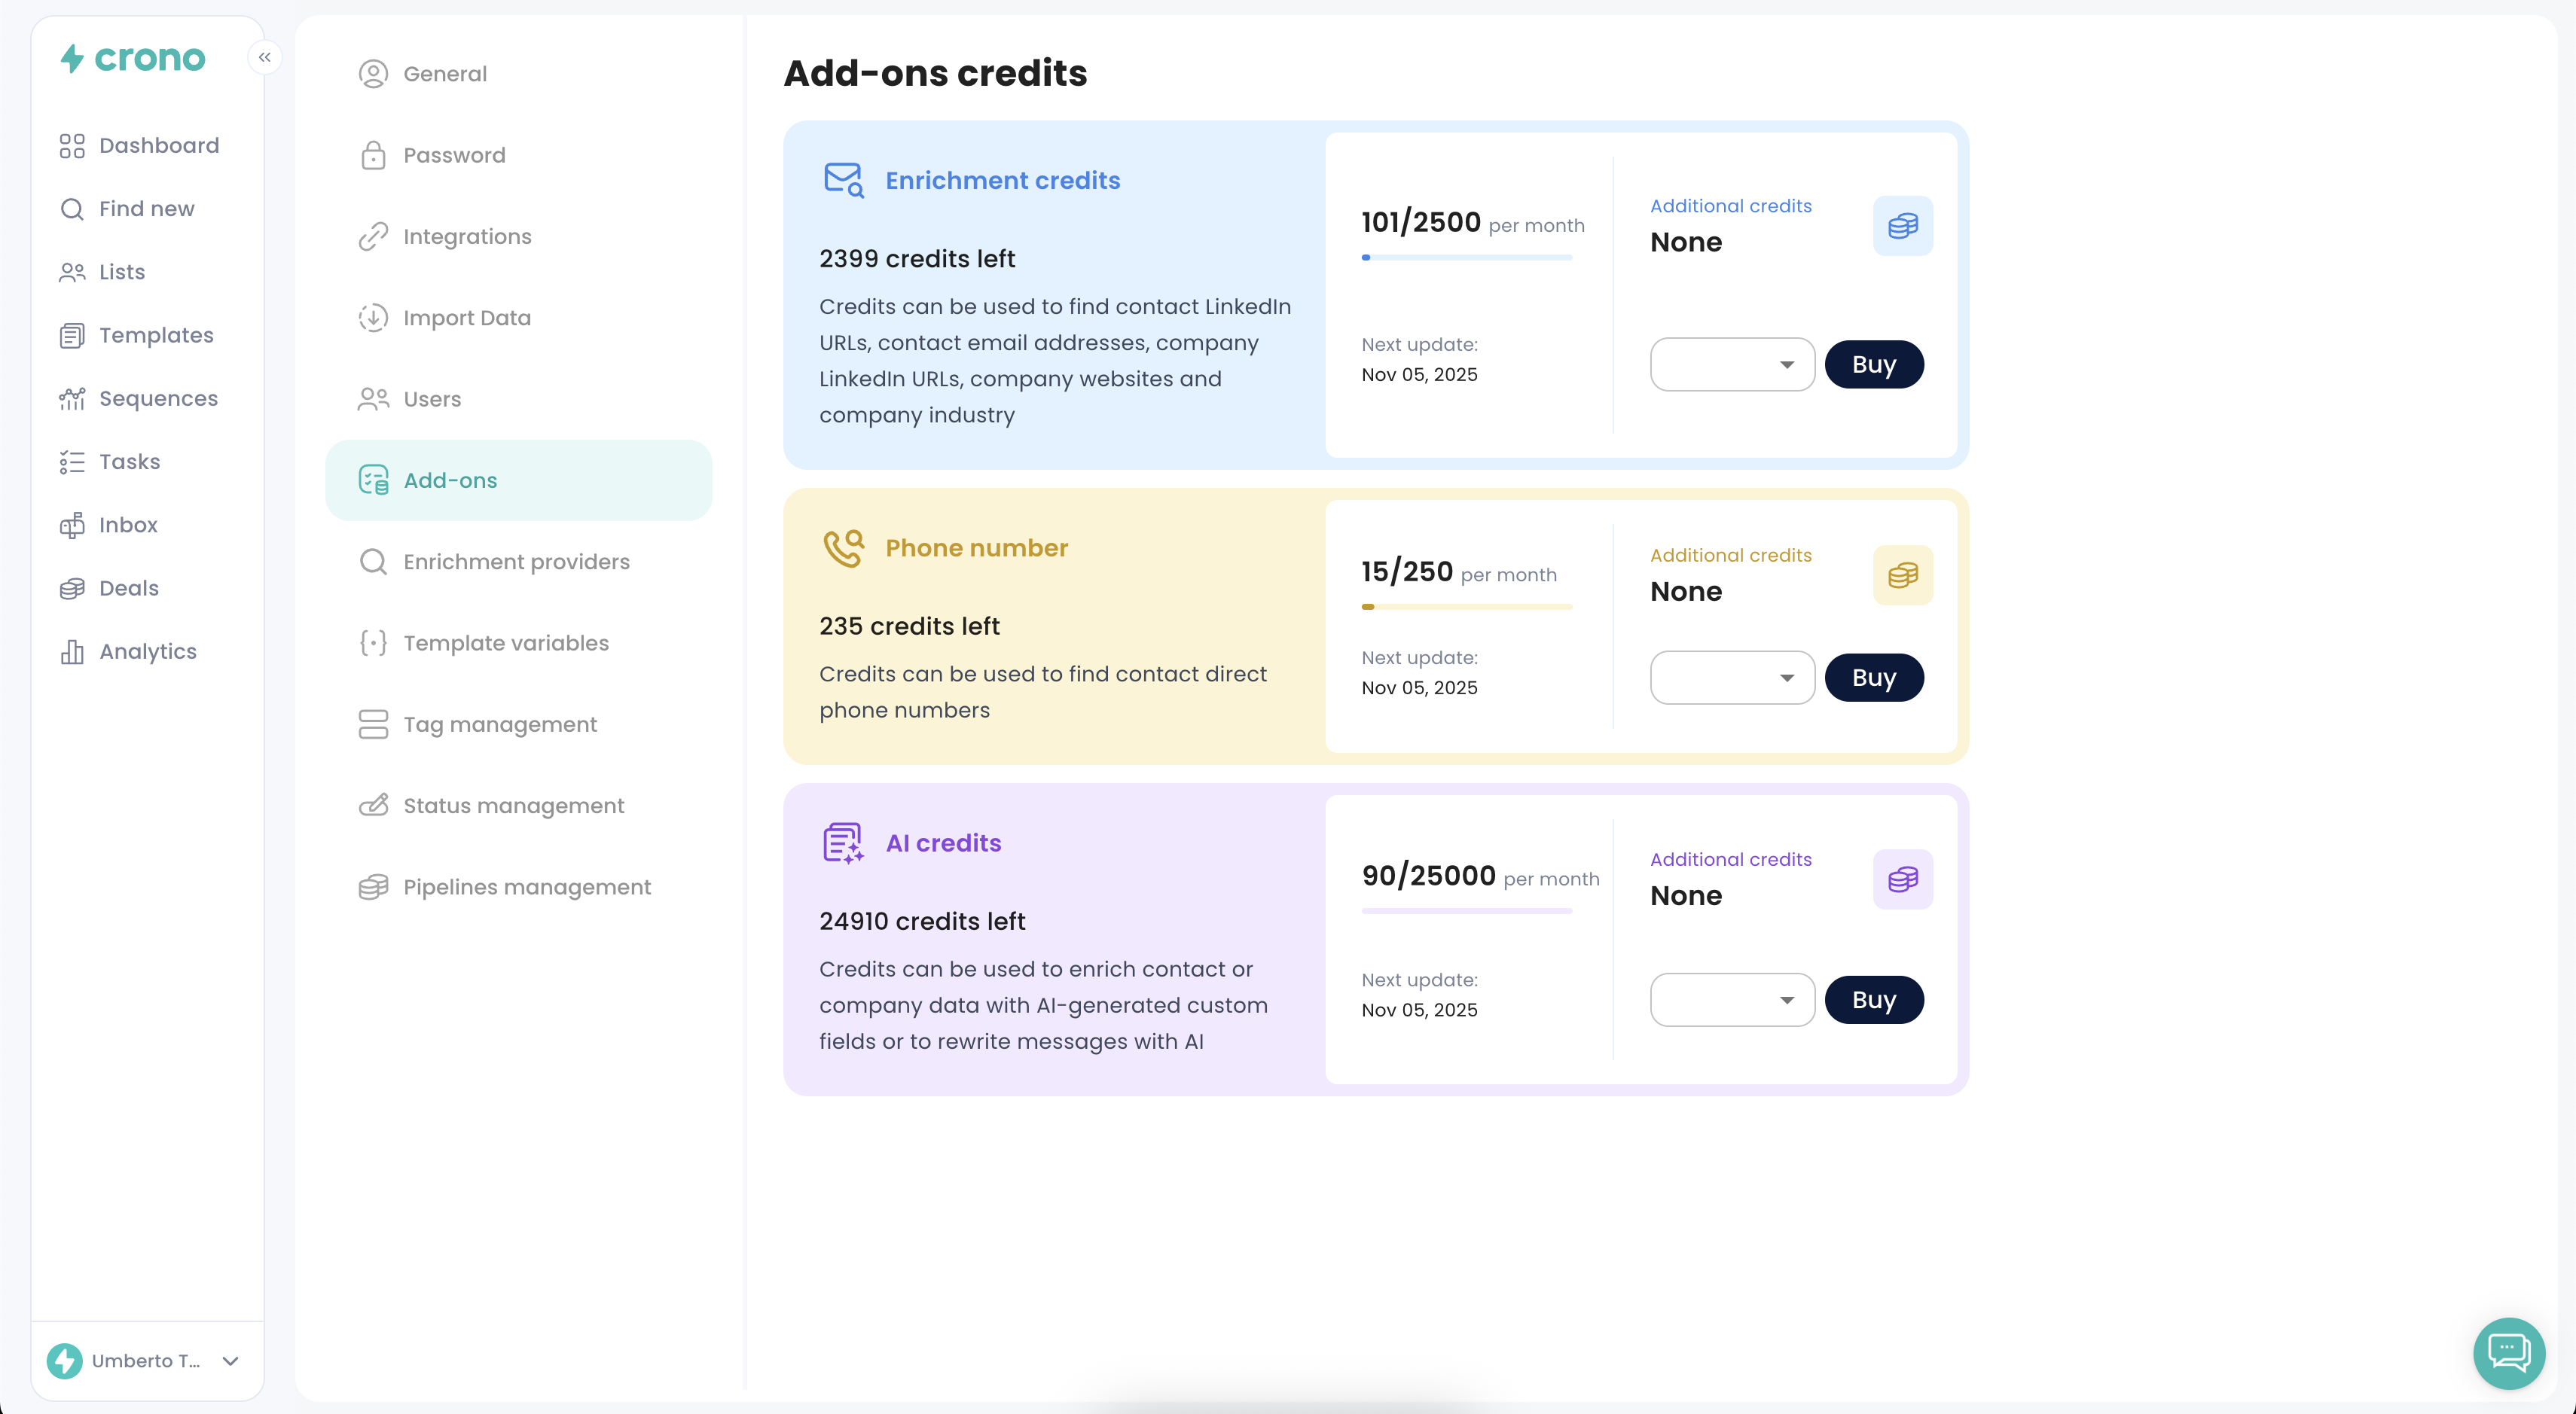Viewport: 2576px width, 1414px height.
Task: Click the Inbox icon in sidebar
Action: click(x=72, y=526)
